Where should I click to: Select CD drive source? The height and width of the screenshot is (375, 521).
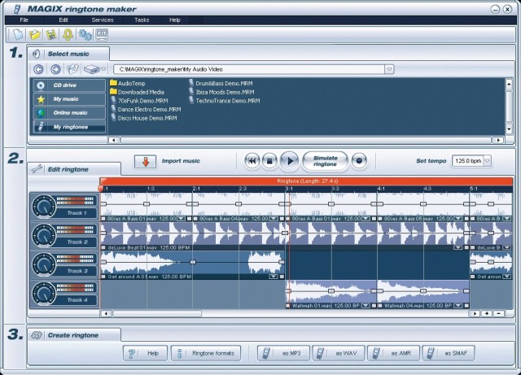point(69,85)
